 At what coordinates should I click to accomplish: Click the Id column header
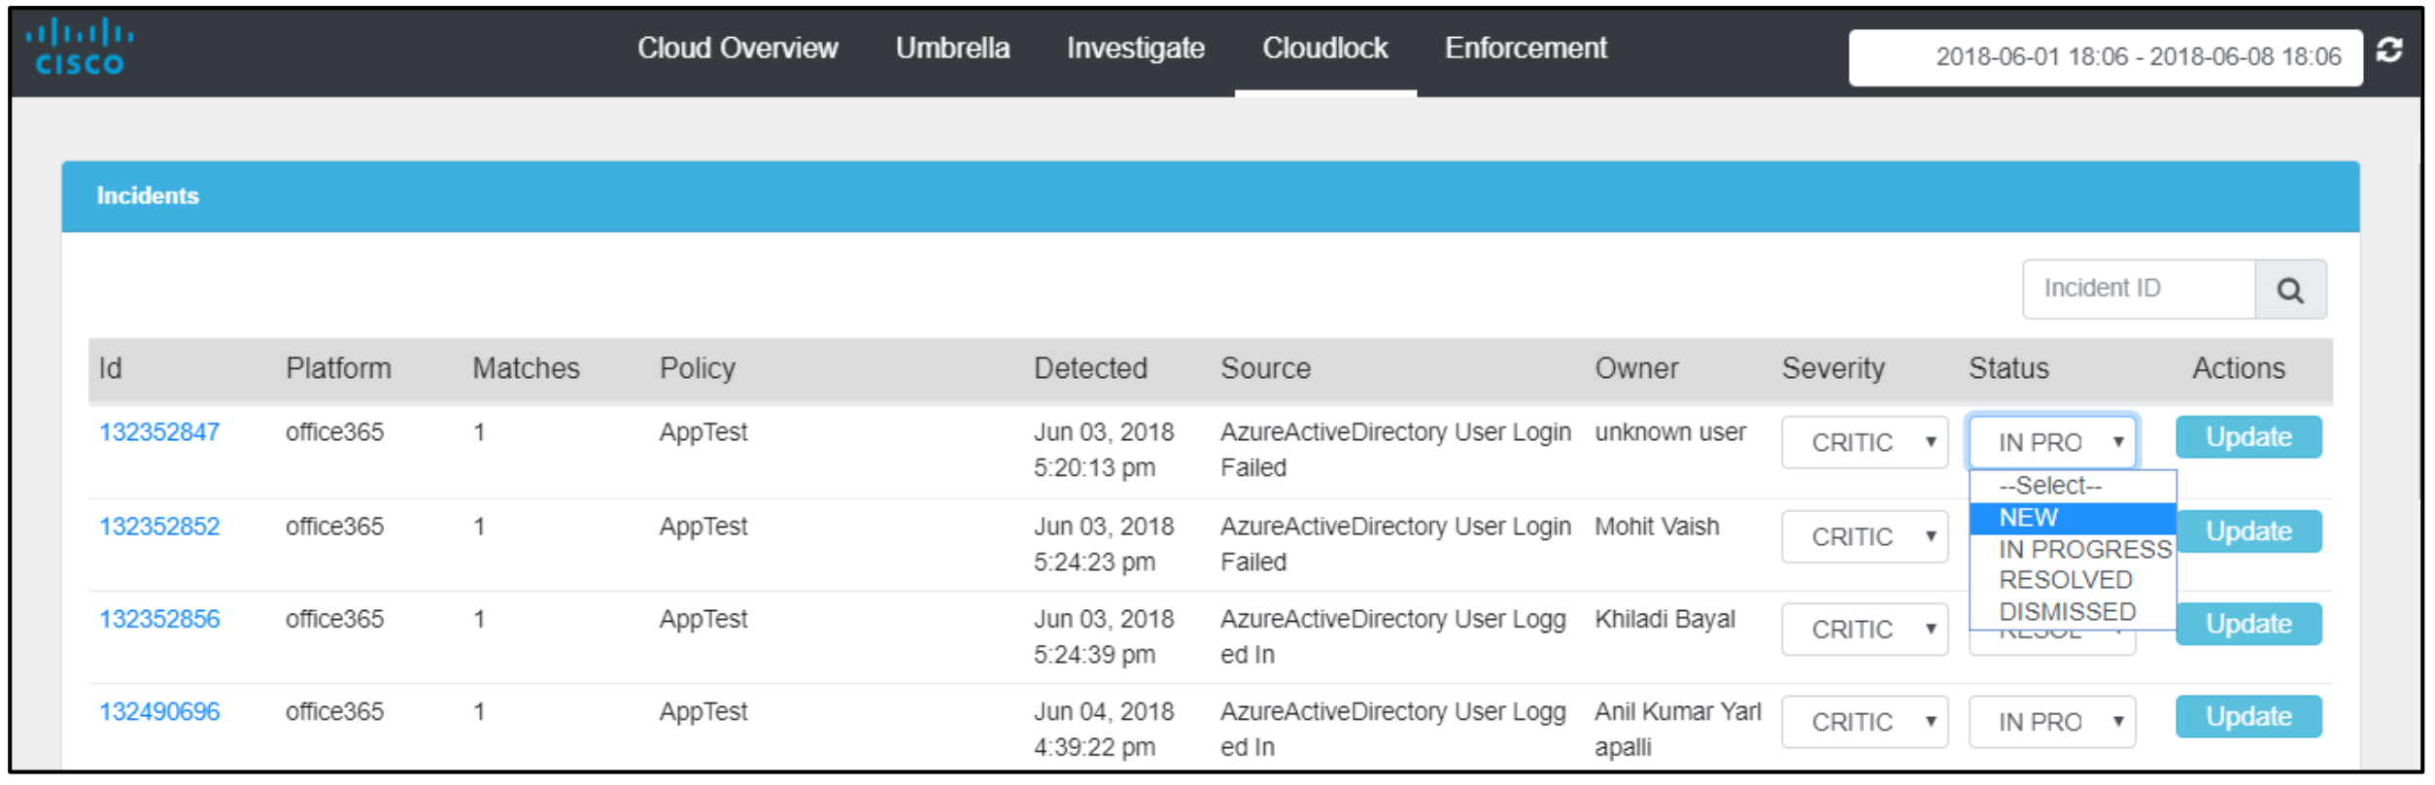110,368
